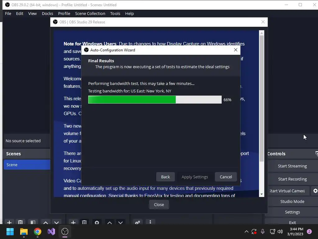
Task: Open the Scene Collection menu
Action: [x=90, y=13]
